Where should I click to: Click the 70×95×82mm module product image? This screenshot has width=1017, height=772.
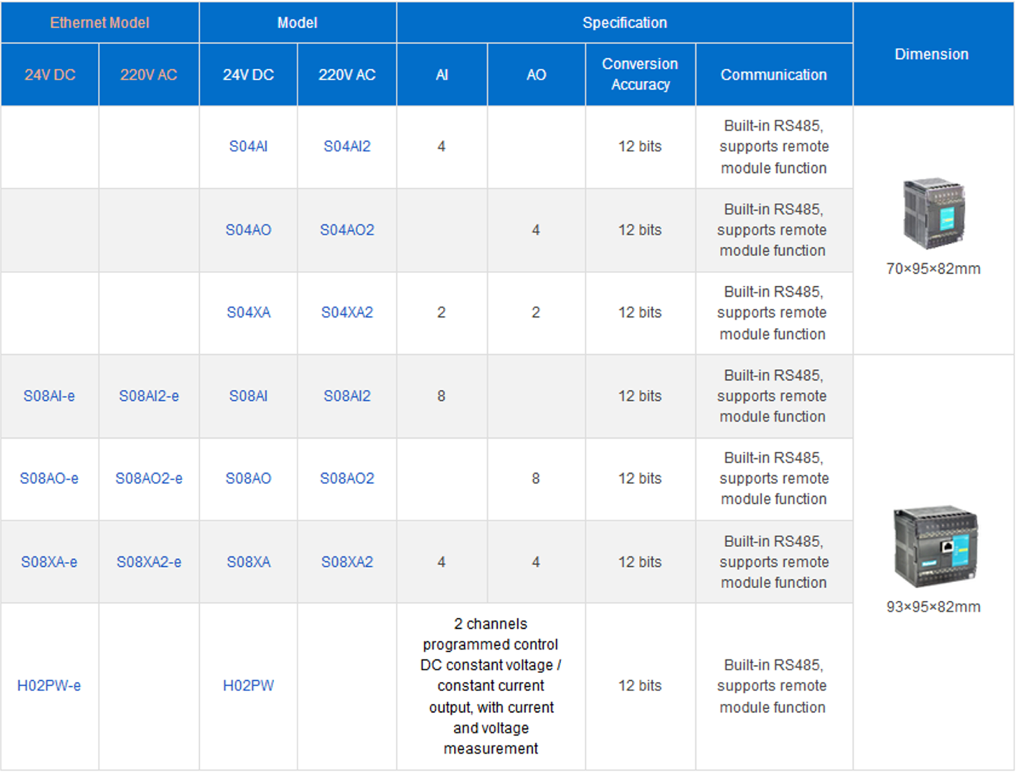coord(933,213)
